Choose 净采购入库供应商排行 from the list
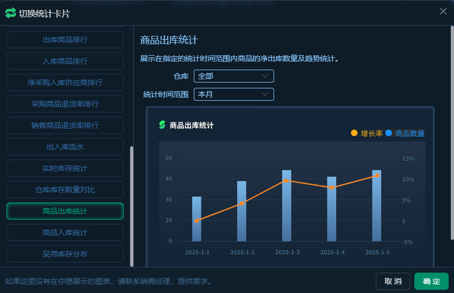Image resolution: width=454 pixels, height=293 pixels. tap(65, 82)
